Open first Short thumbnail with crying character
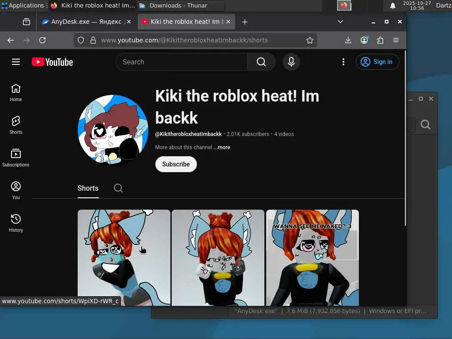 pyautogui.click(x=124, y=257)
